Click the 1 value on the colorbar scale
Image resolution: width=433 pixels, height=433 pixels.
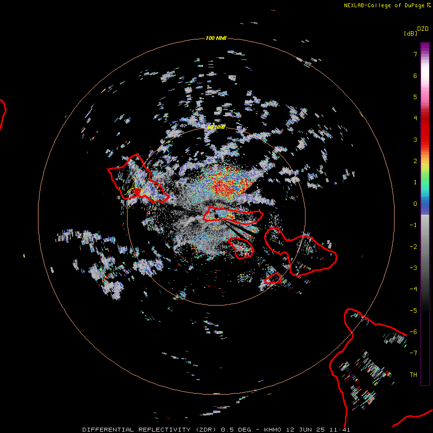(x=415, y=182)
